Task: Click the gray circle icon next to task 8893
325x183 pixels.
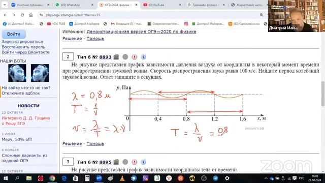Action: pos(125,56)
